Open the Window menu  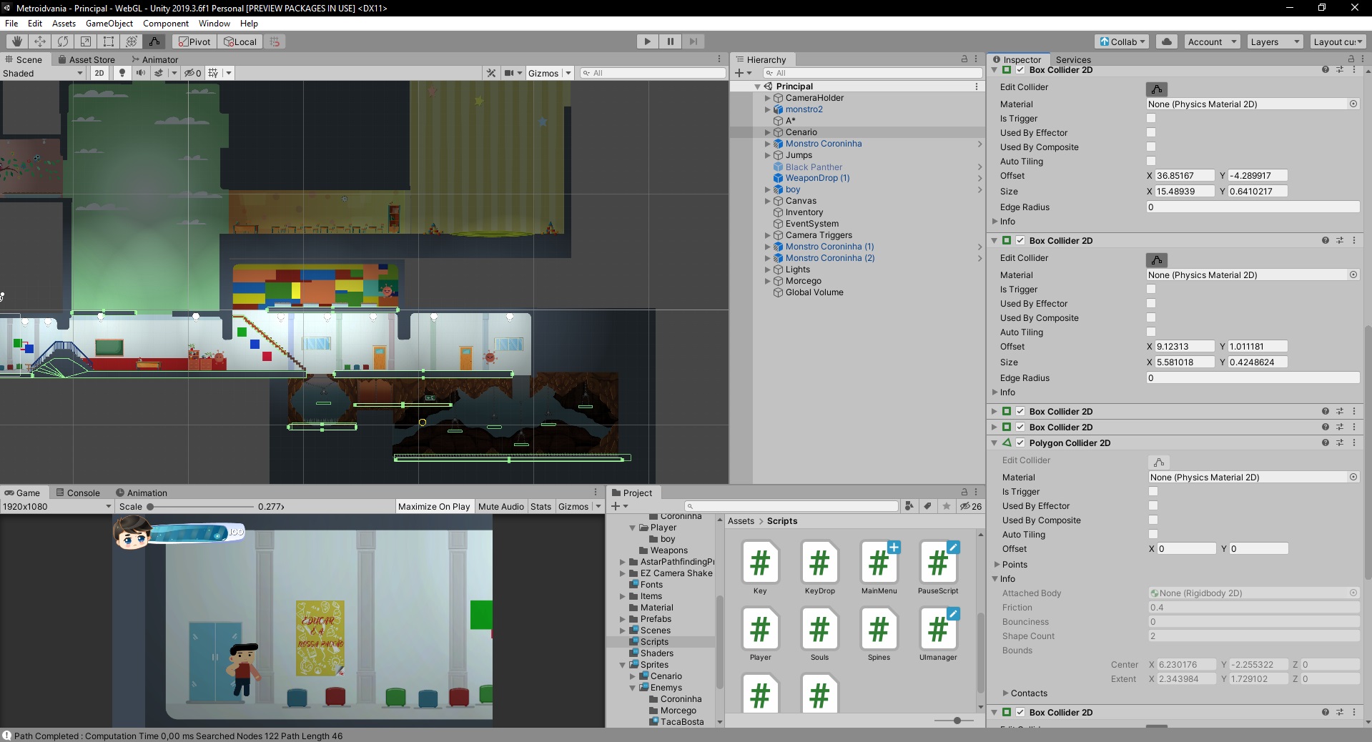(x=214, y=24)
